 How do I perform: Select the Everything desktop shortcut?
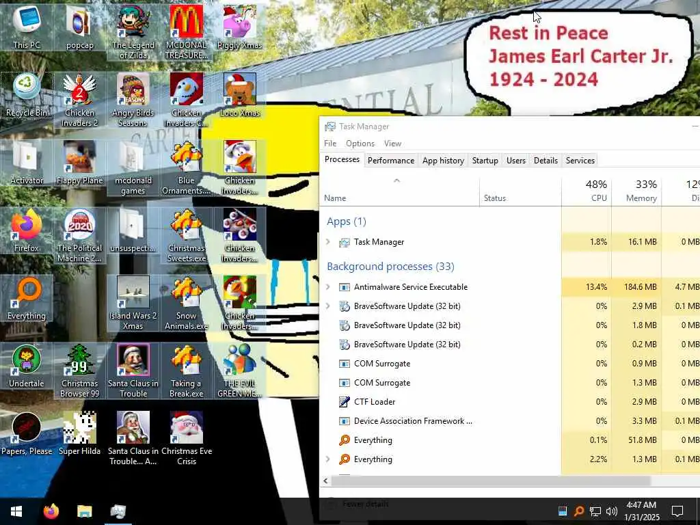27,298
